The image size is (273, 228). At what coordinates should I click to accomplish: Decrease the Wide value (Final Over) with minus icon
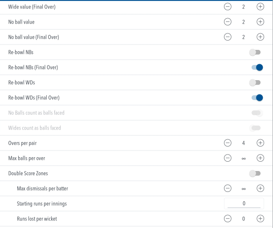(x=228, y=7)
